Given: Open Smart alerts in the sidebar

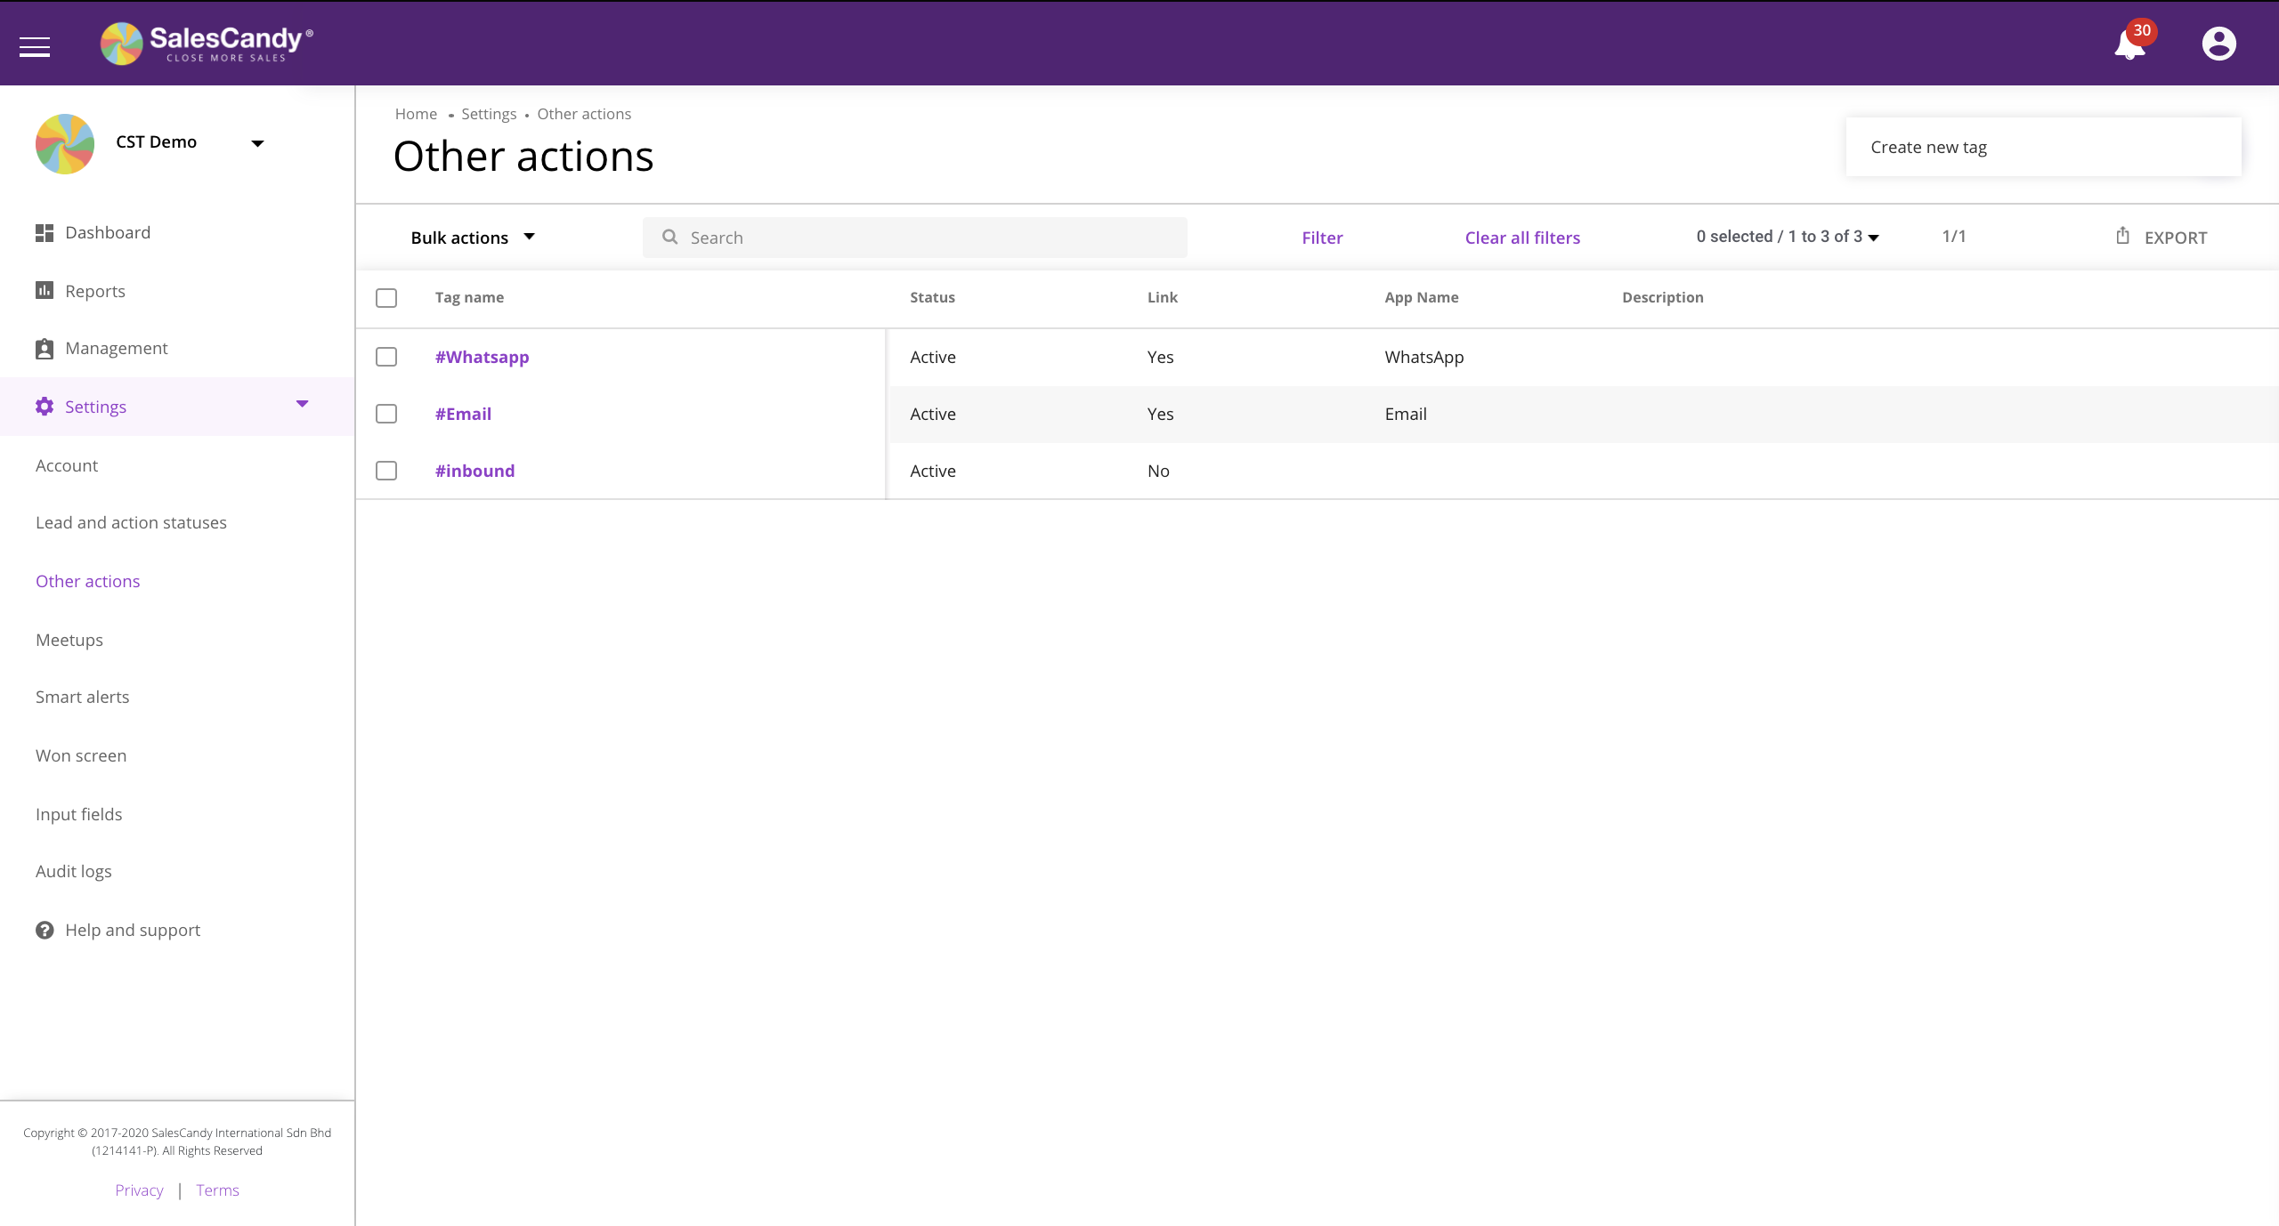Looking at the screenshot, I should click(x=82, y=697).
